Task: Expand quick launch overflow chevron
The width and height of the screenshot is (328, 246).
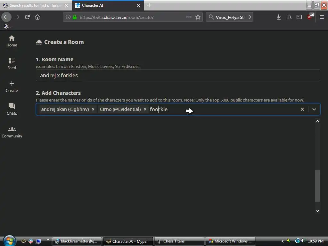Action: 47,239
